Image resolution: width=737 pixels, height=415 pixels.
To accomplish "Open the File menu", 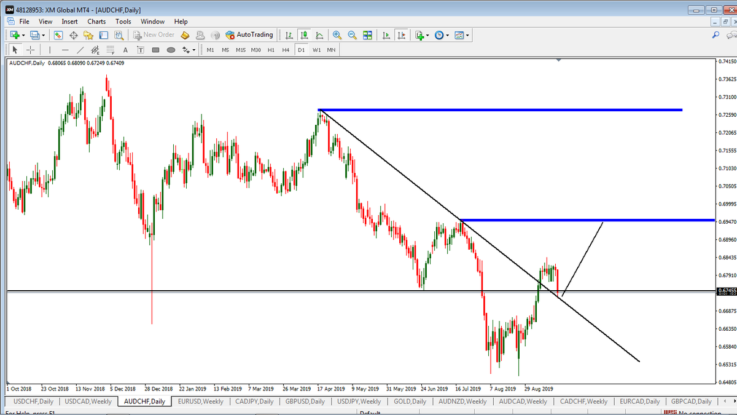I will click(x=24, y=22).
